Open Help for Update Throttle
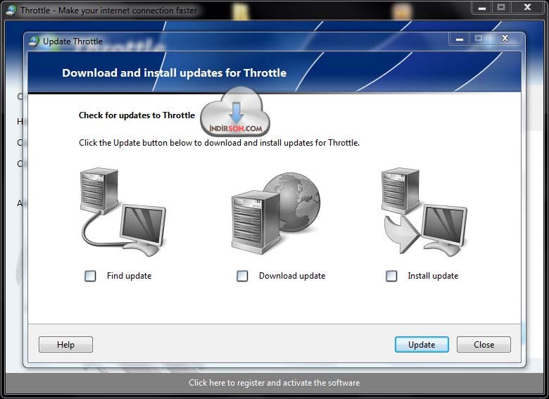Image resolution: width=549 pixels, height=399 pixels. (x=66, y=344)
